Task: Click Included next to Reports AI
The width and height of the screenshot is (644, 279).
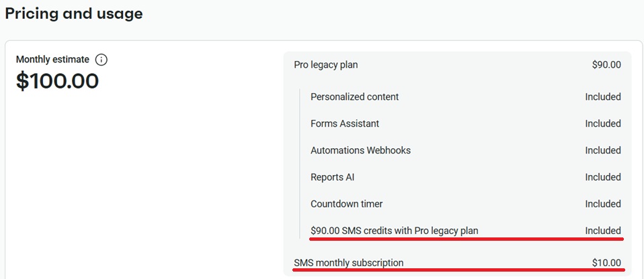Action: pos(603,177)
